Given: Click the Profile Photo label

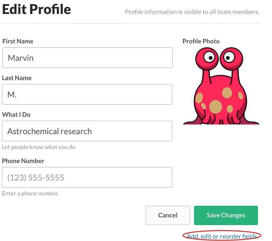Looking at the screenshot, I should pos(201,41).
